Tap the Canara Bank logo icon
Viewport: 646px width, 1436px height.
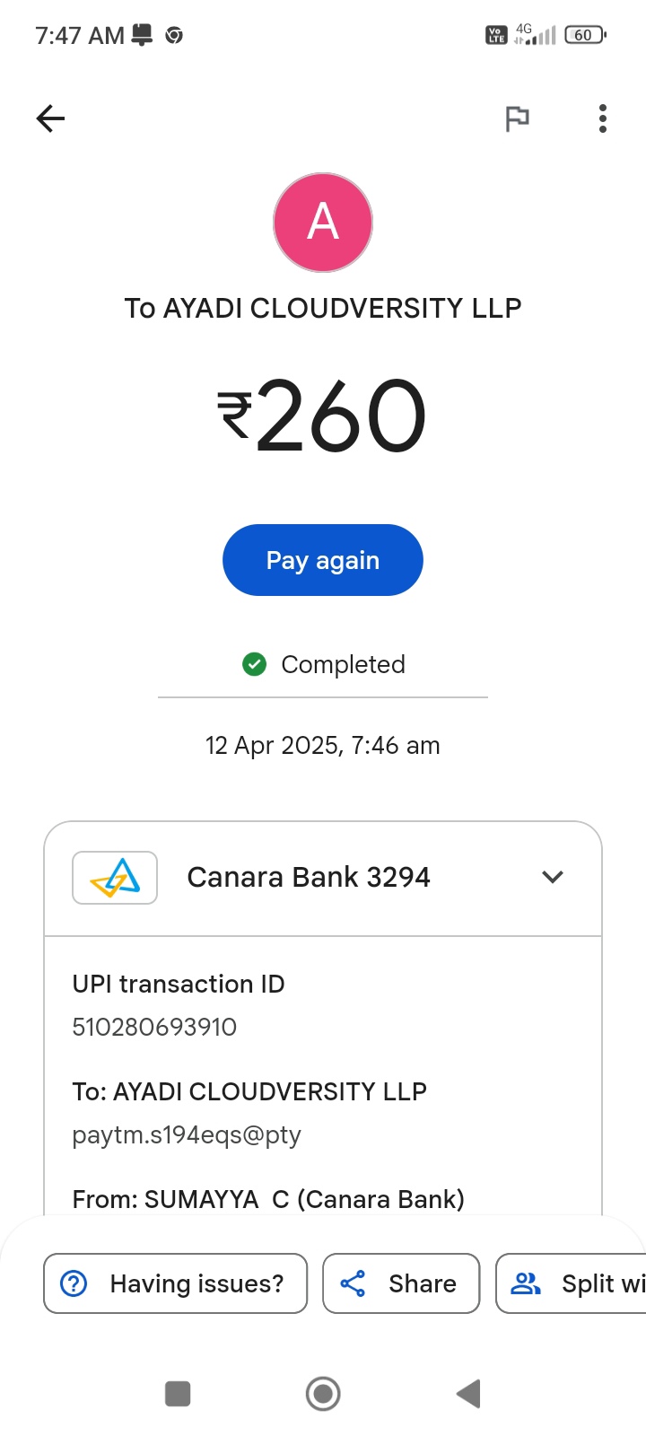point(115,877)
